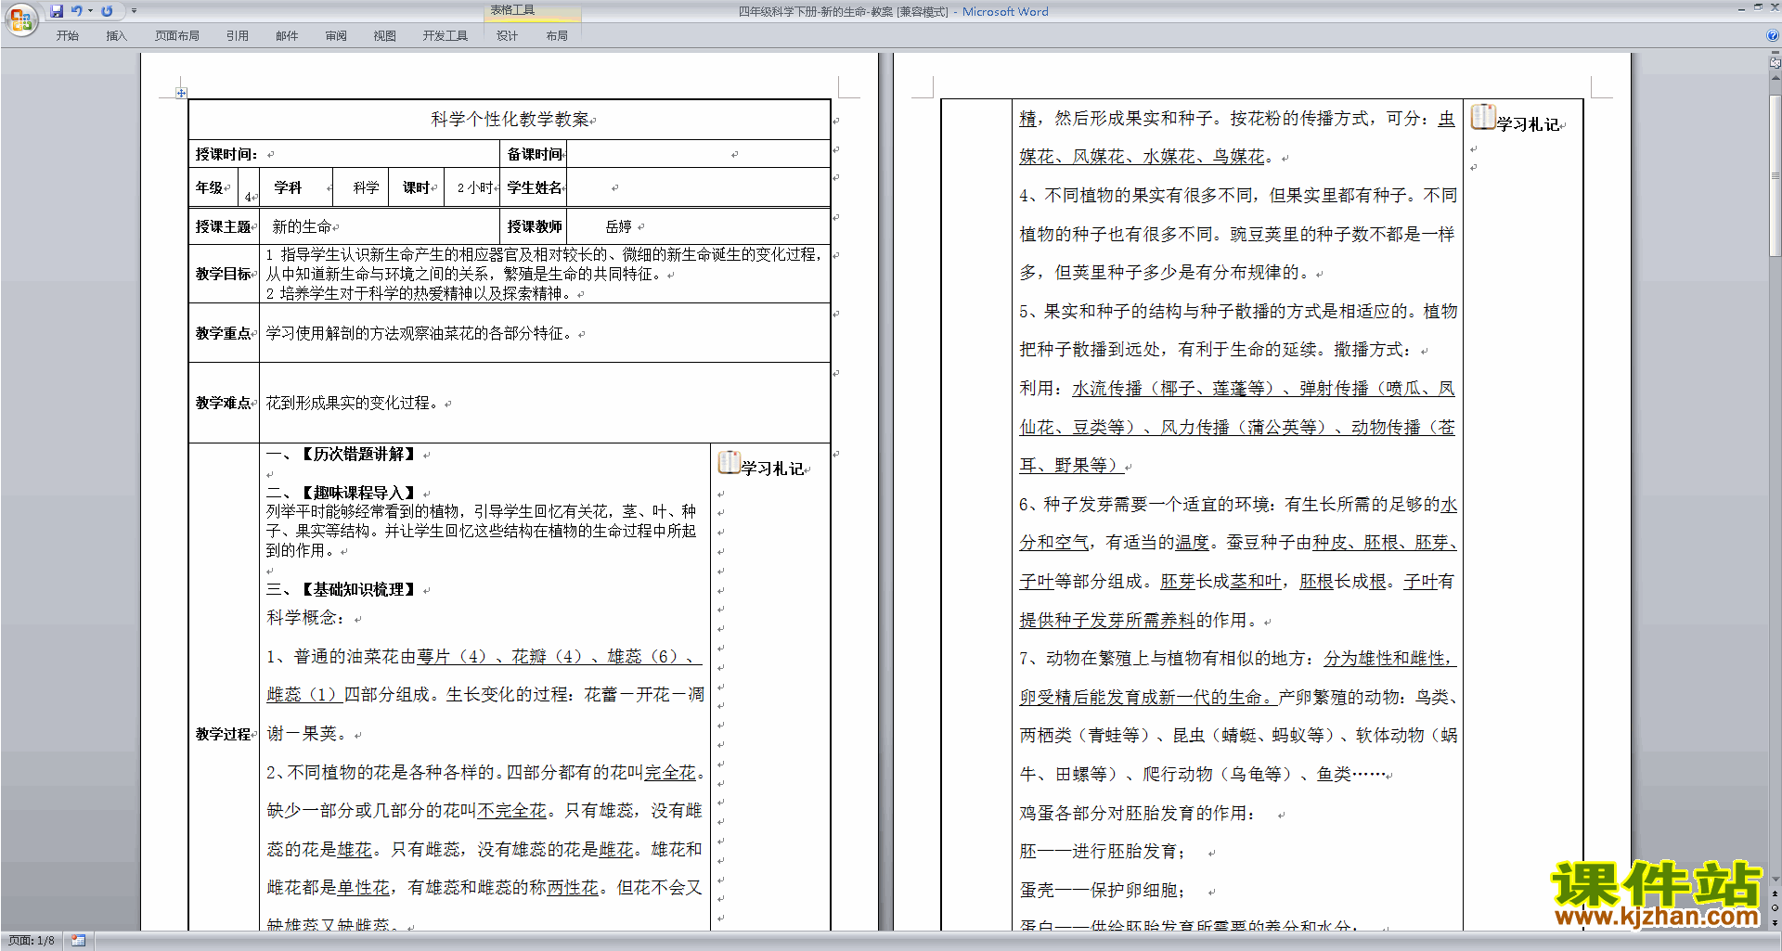Expand the undo history dropdown arrow
The image size is (1782, 951).
coord(90,11)
